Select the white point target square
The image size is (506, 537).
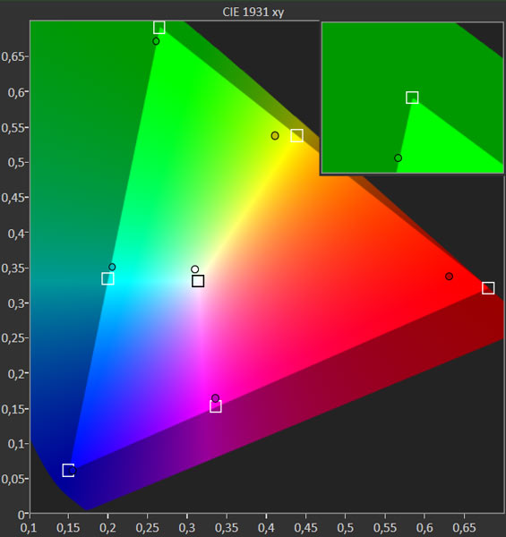click(198, 281)
